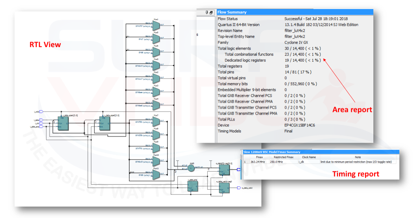Click the Slow 1200mV 85C Model Fmax Summary title
Viewport: 416px width, 218px height.
point(272,152)
